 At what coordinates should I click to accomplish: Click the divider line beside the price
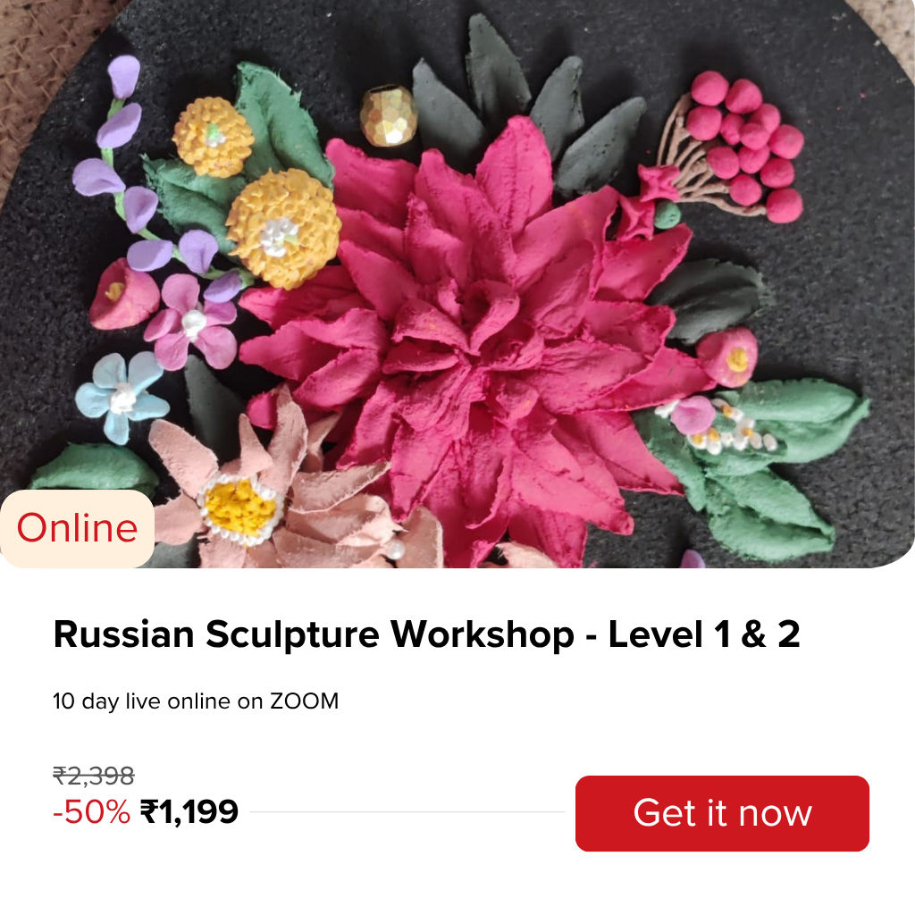coord(407,811)
